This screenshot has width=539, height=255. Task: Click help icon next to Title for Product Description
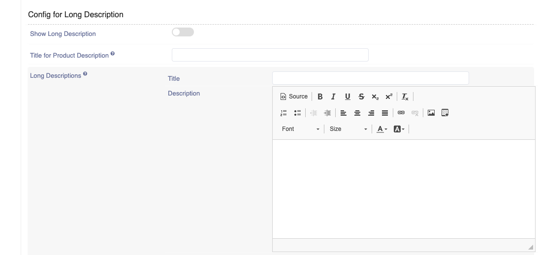[112, 54]
